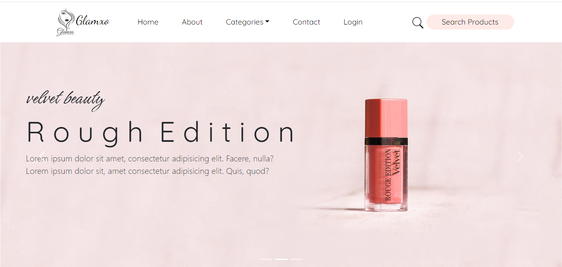
Task: Click the 'velvet beauty' script caption
Action: (x=65, y=100)
